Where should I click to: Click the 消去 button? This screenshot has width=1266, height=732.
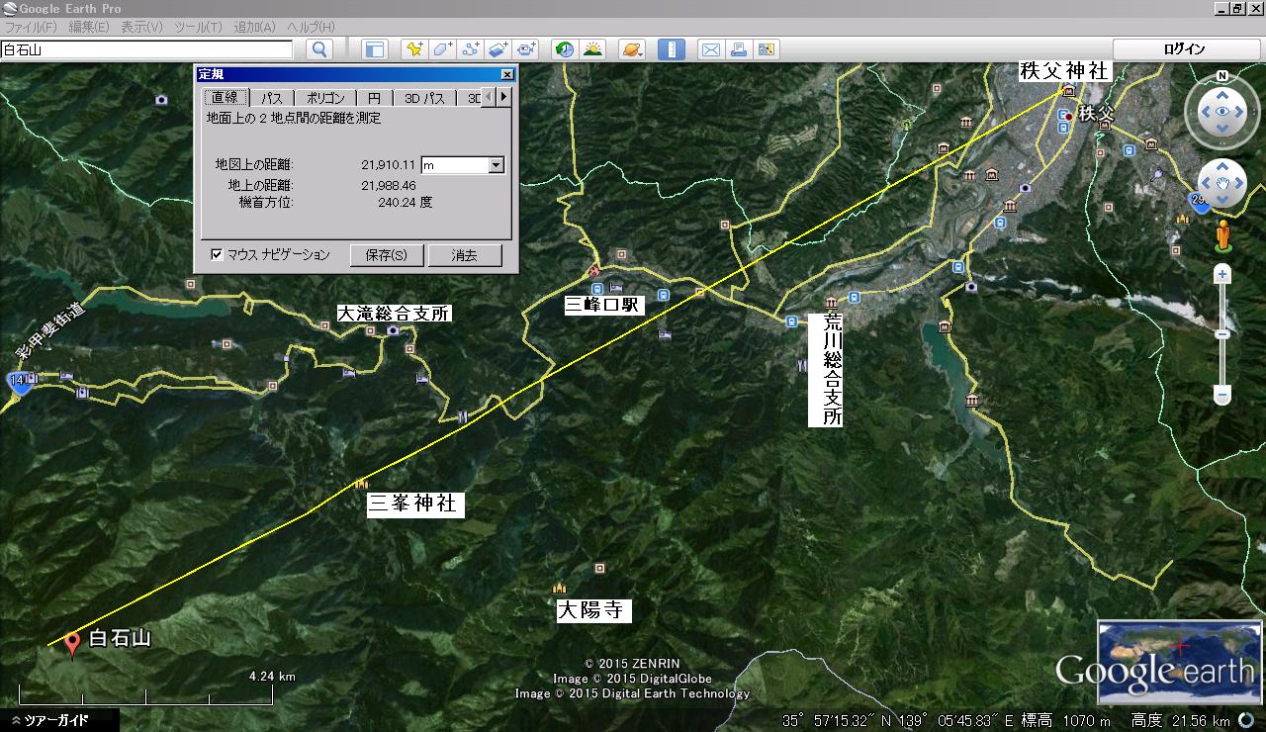tap(464, 255)
